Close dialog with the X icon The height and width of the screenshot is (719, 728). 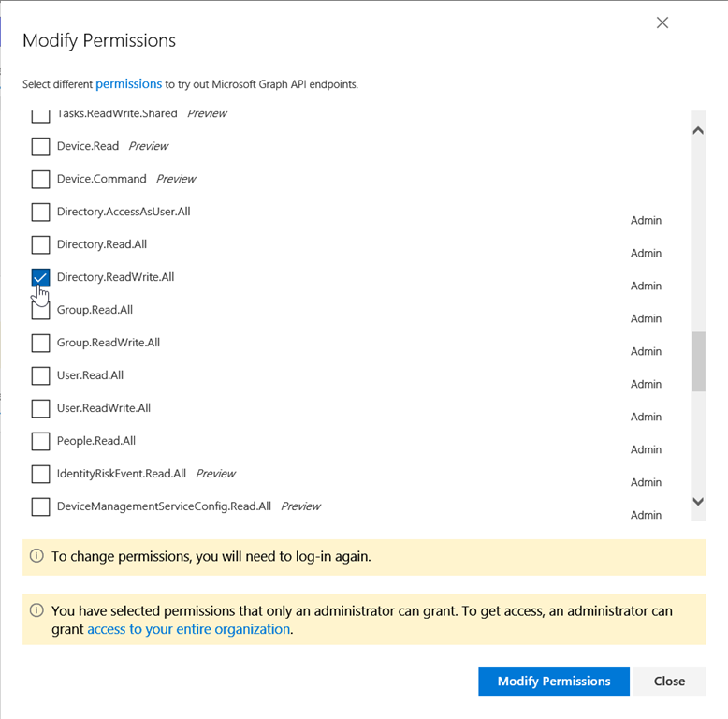pyautogui.click(x=662, y=22)
